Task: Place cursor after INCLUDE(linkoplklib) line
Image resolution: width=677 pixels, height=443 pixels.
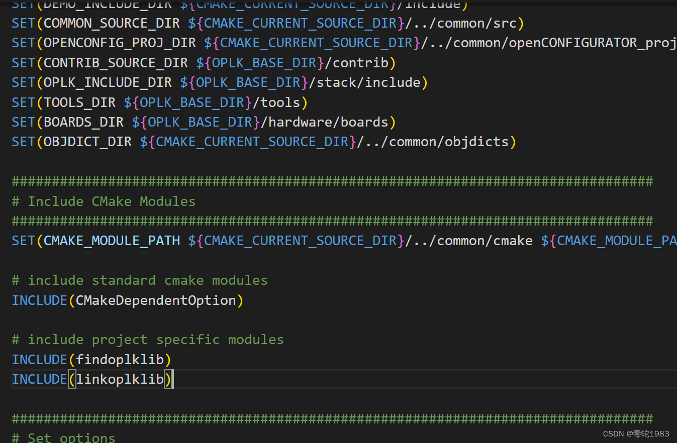Action: [x=174, y=379]
